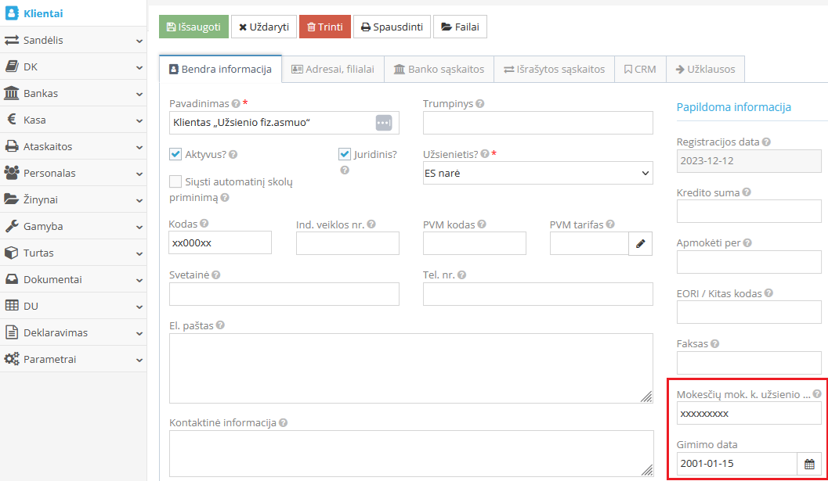
Task: Open the Adresai, filialai tab
Action: 332,69
